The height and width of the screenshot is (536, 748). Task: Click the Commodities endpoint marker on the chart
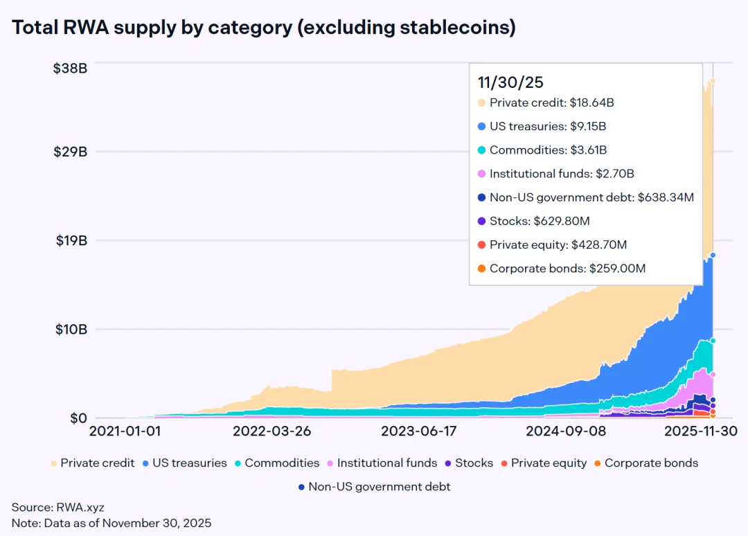pos(713,341)
